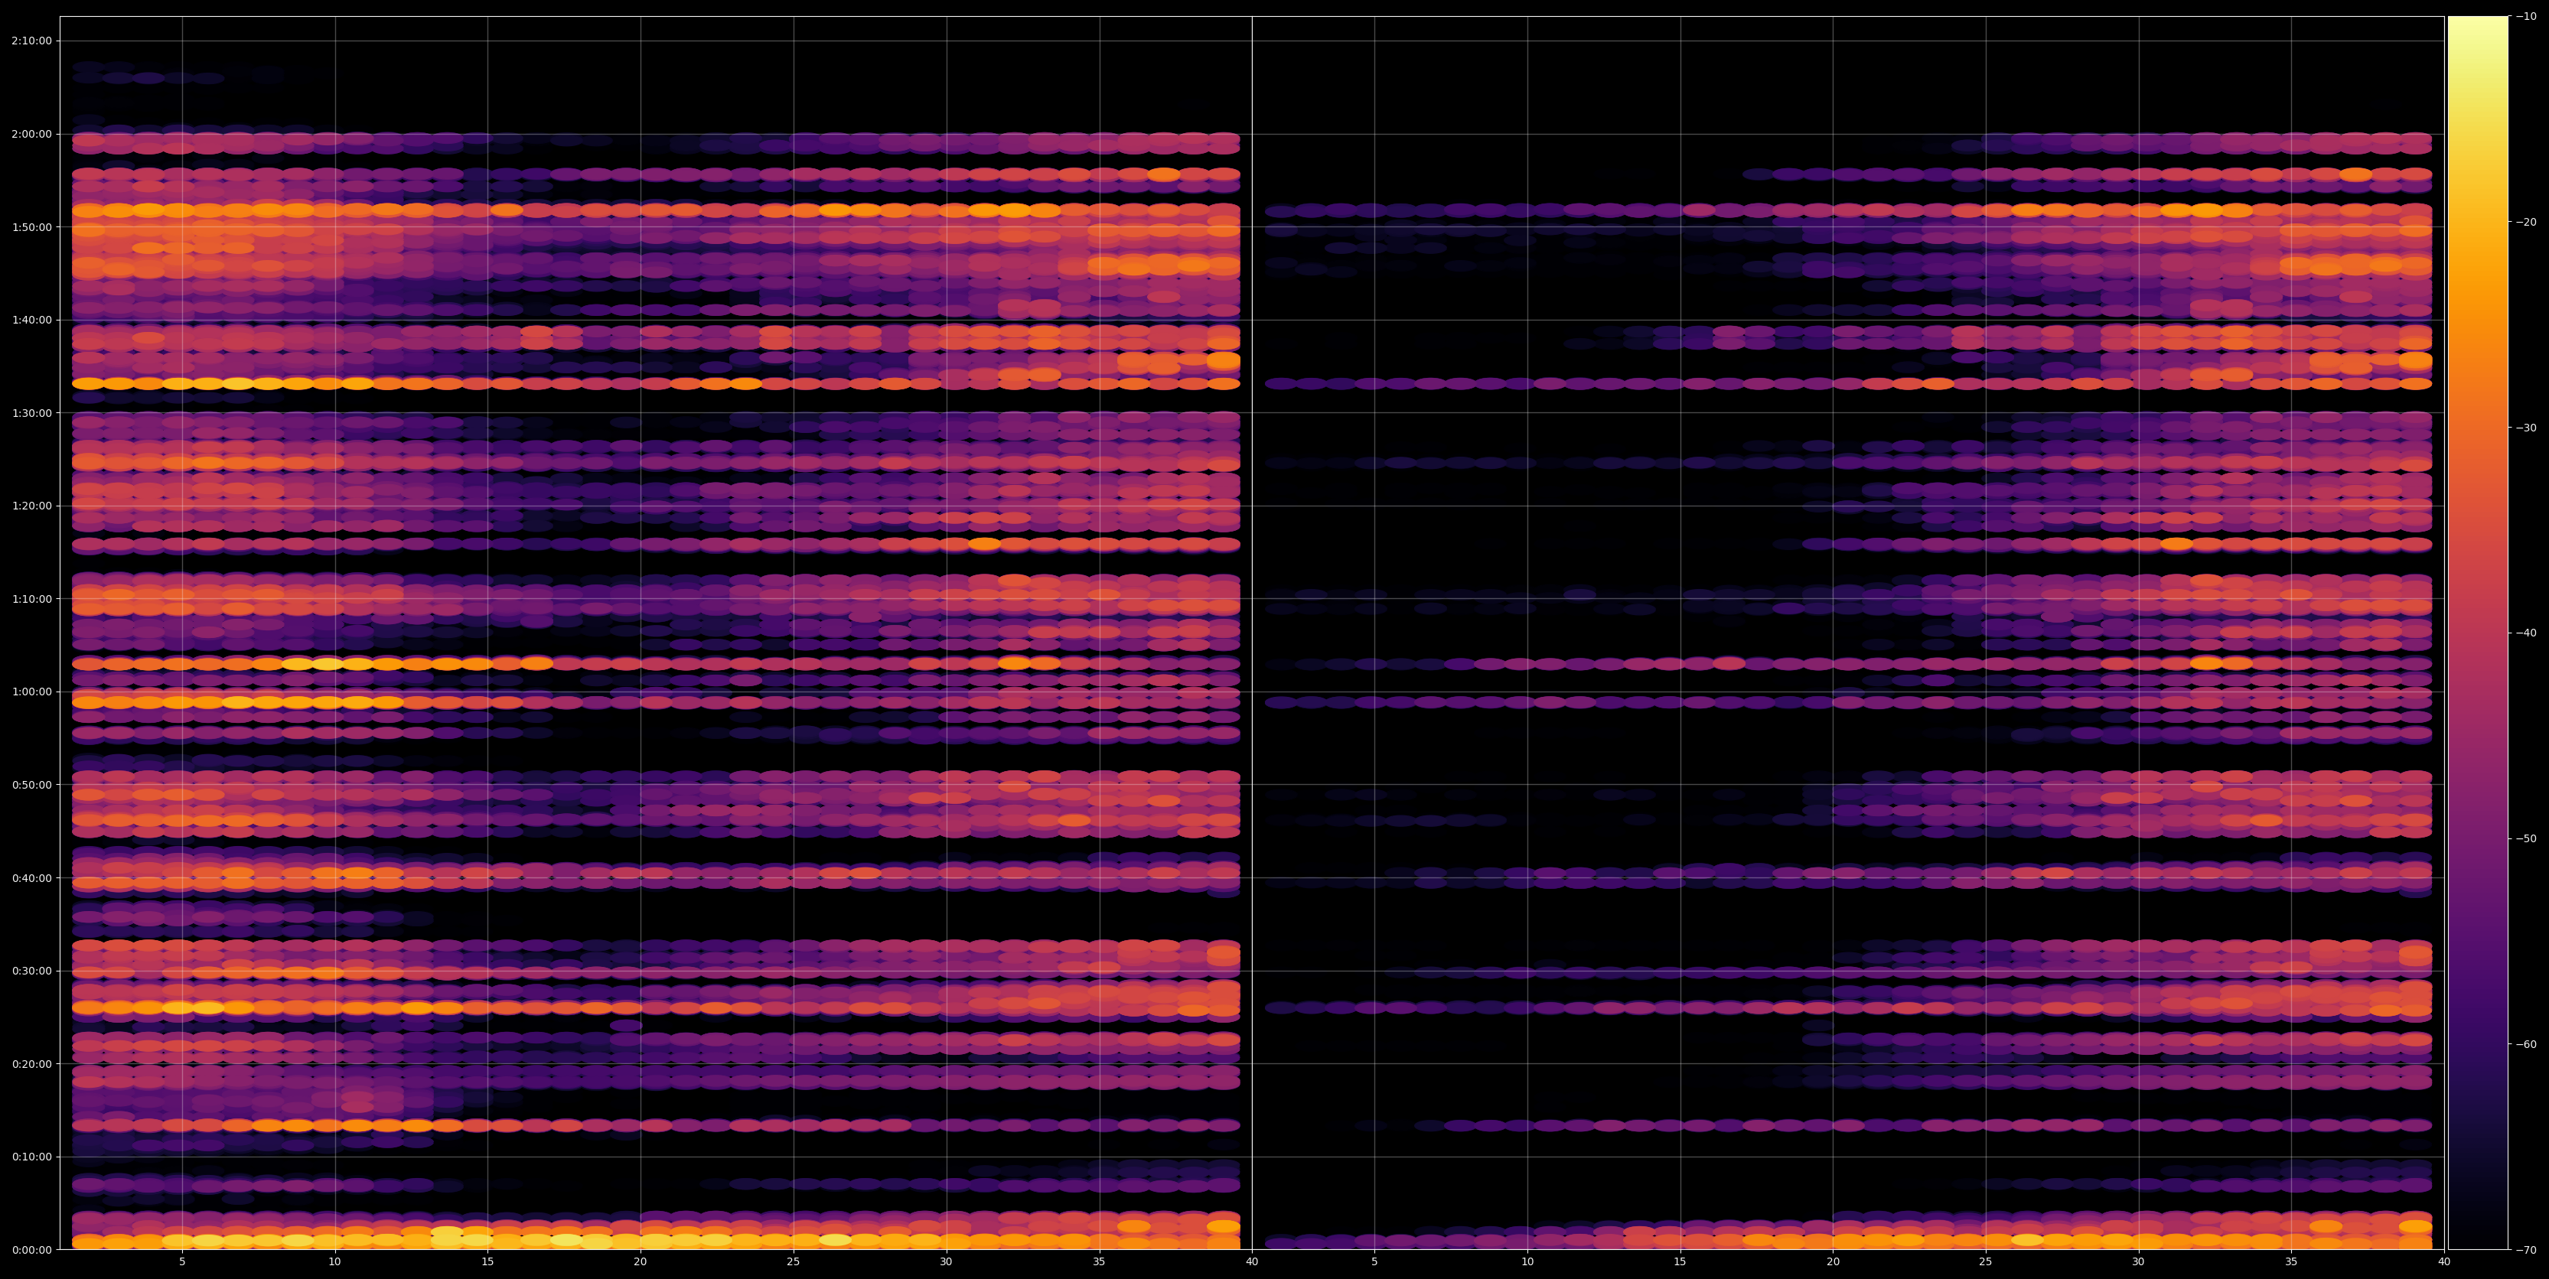The image size is (2549, 1279).
Task: Click the 0:50:00 y-axis tick label
Action: click(31, 784)
